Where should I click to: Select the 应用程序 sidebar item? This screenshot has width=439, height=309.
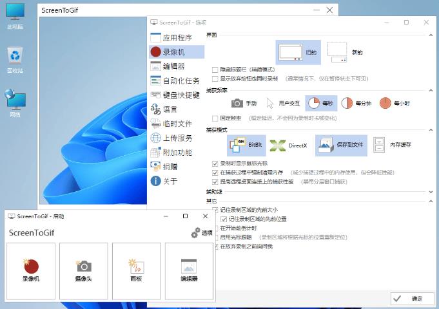[177, 37]
